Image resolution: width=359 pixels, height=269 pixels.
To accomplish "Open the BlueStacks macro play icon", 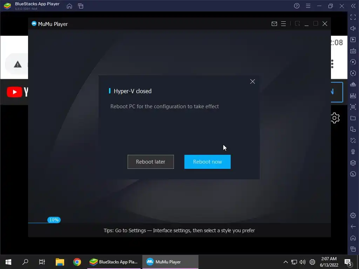I will point(353,62).
